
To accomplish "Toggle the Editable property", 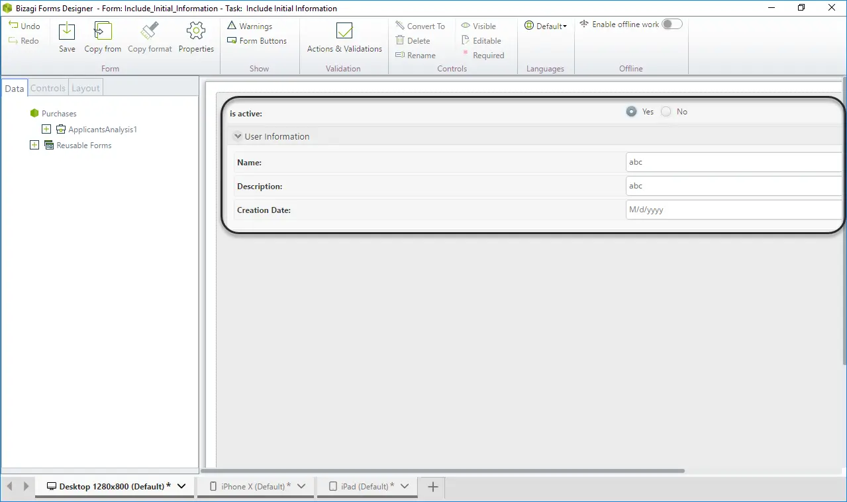I will pyautogui.click(x=481, y=40).
